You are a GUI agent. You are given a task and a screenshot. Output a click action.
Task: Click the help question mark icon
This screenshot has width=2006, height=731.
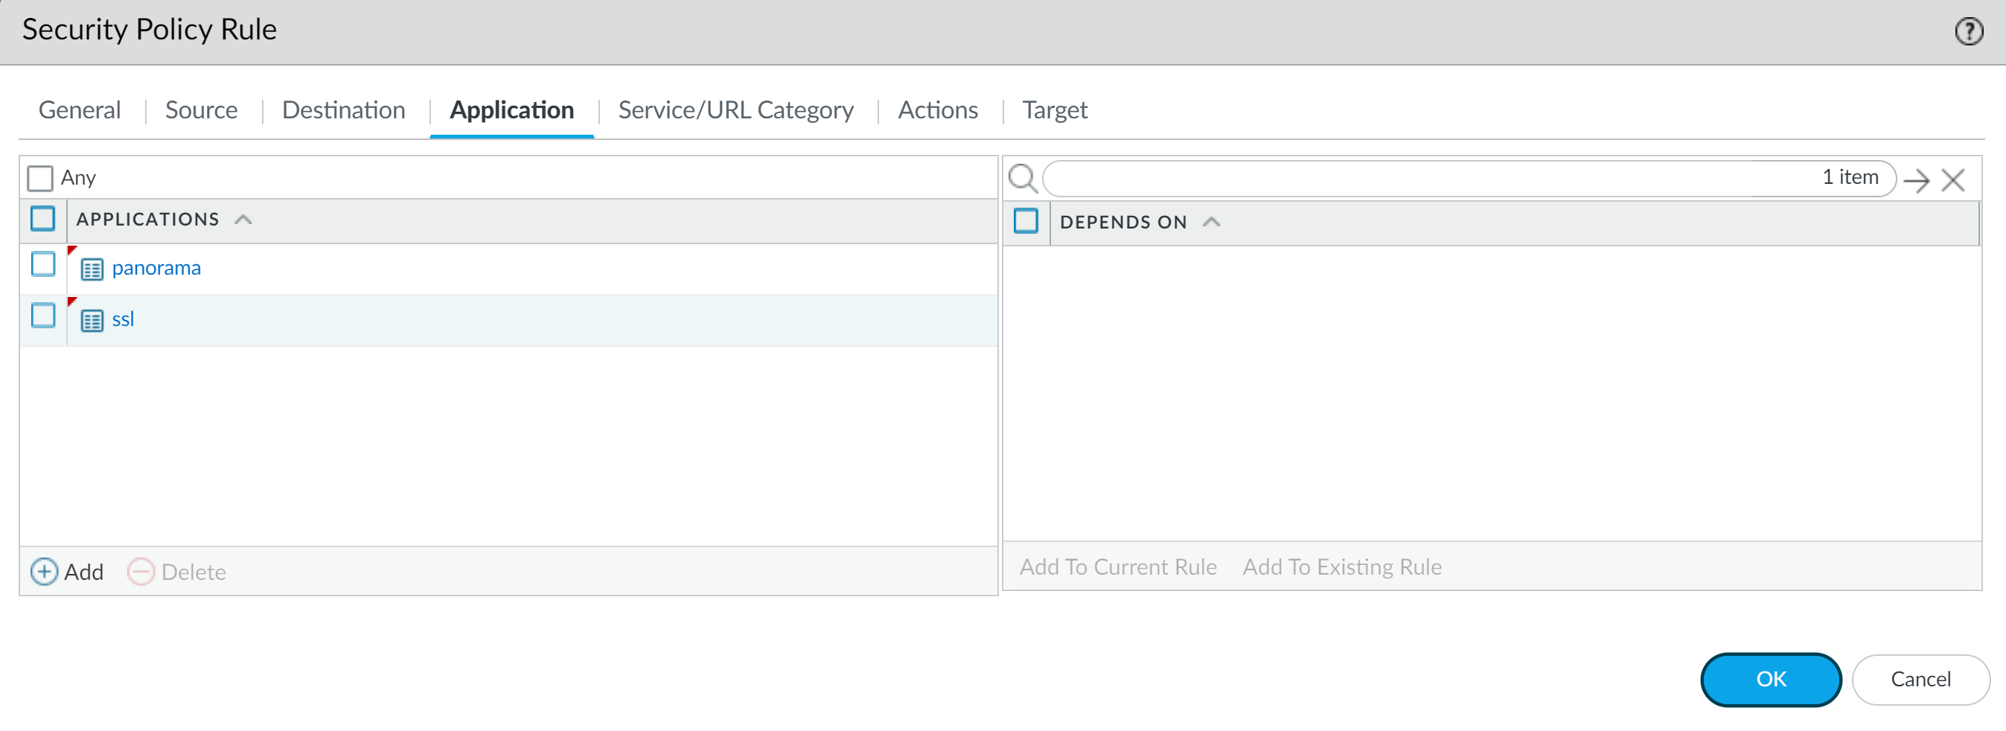point(1968,31)
